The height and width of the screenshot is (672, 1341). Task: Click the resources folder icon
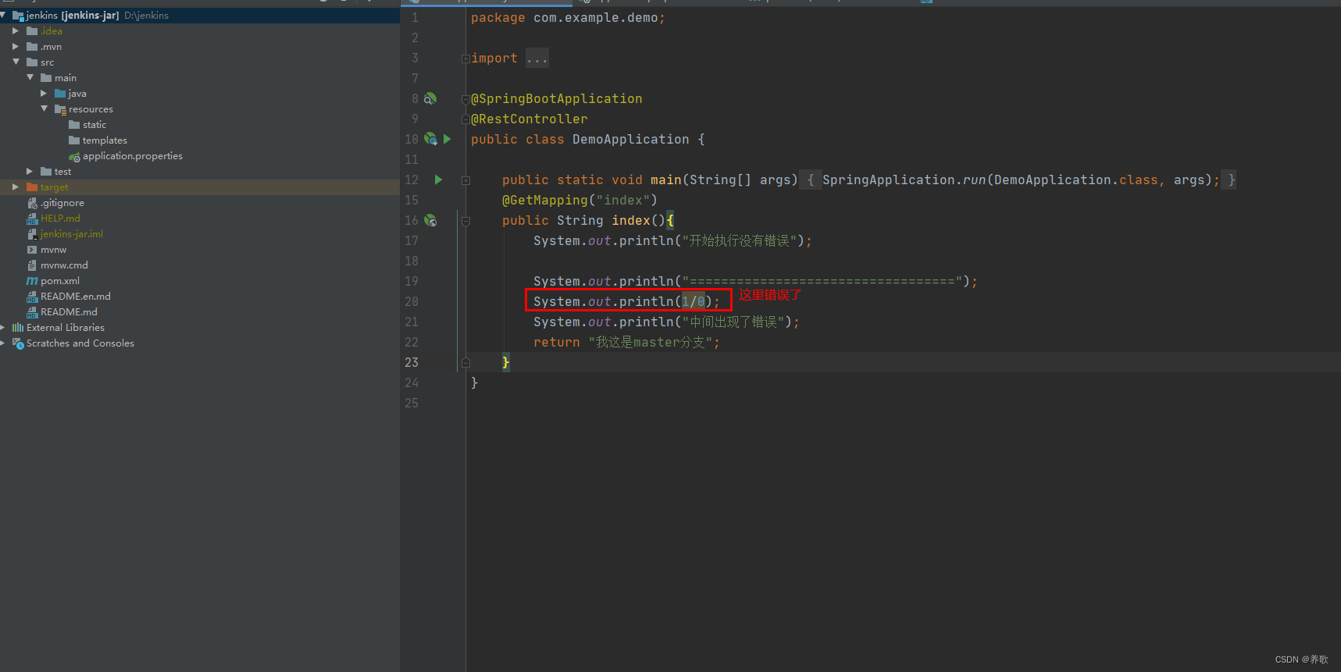tap(60, 109)
